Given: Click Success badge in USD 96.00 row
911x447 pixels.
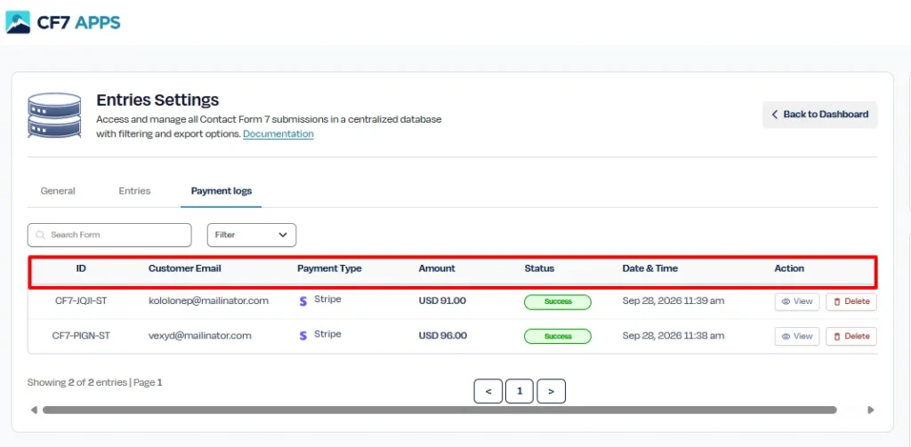Looking at the screenshot, I should coord(558,336).
